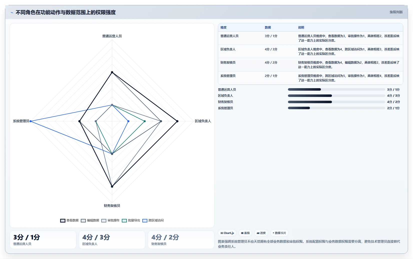
Task: Click the 系统管理员 blue data point on radar
Action: [x=31, y=121]
